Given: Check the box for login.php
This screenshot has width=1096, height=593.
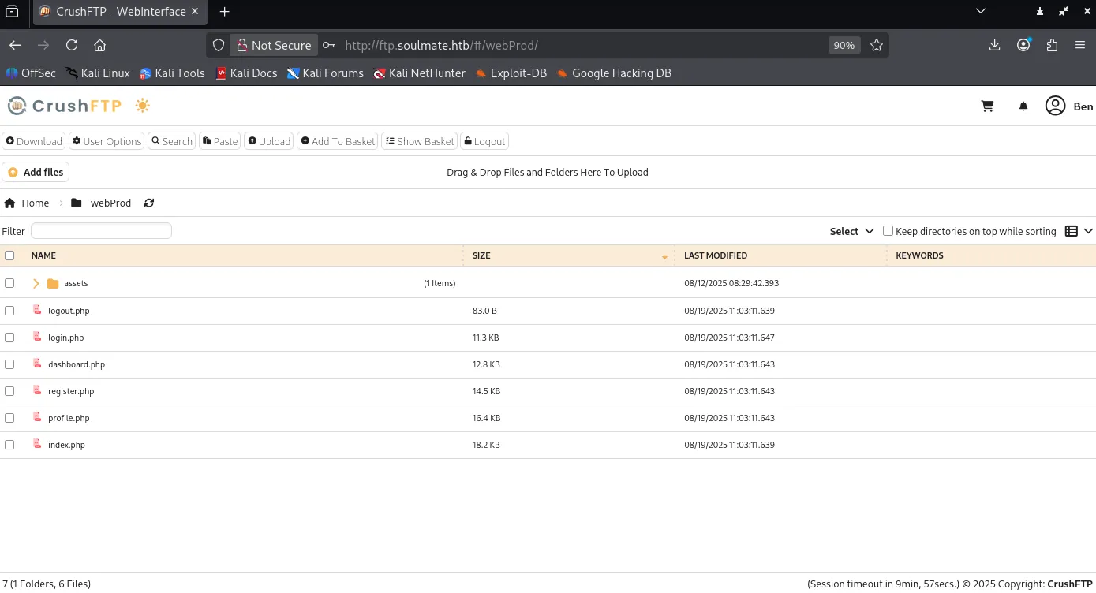Looking at the screenshot, I should 9,338.
